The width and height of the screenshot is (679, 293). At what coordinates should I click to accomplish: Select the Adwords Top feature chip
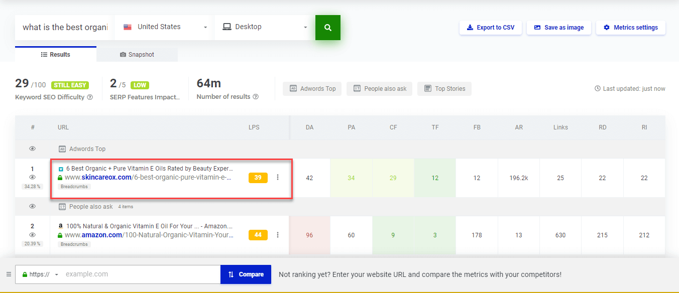click(312, 89)
